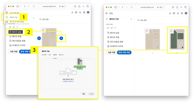Click the help icon in right window's Acrobat header
194x104 pixels.
point(174,13)
